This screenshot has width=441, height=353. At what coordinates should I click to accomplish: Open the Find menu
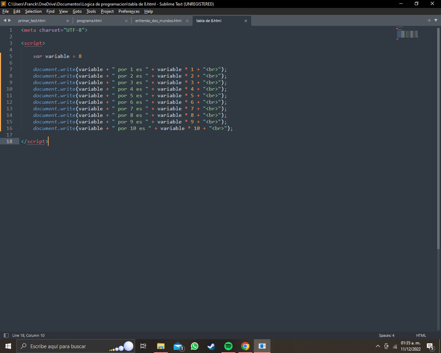point(50,11)
